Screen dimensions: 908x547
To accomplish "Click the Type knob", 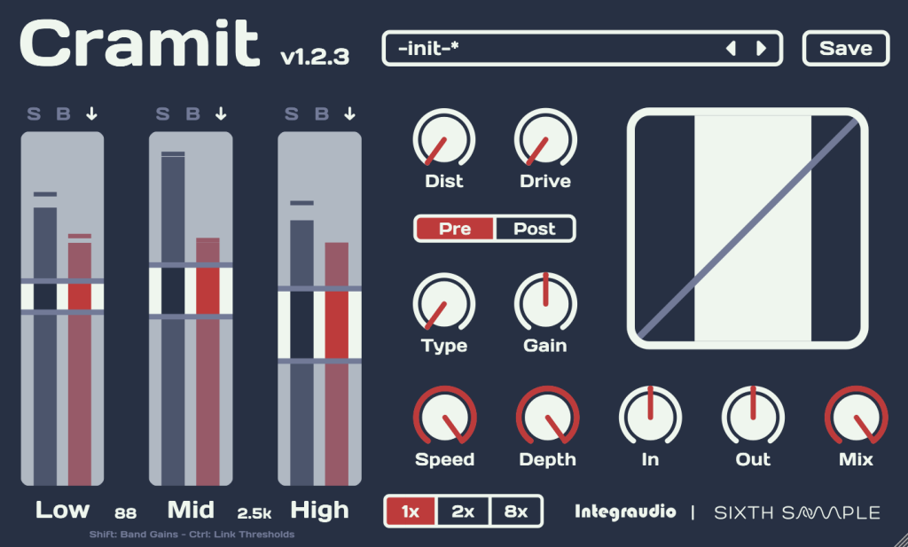I will coord(444,304).
